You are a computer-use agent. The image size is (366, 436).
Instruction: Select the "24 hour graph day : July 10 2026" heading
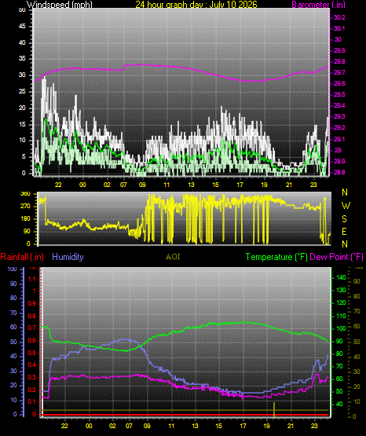tap(196, 4)
